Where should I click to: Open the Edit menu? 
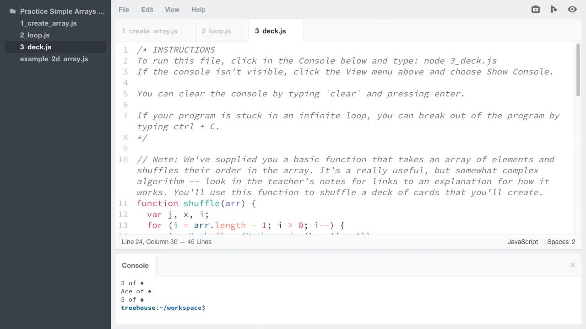147,10
